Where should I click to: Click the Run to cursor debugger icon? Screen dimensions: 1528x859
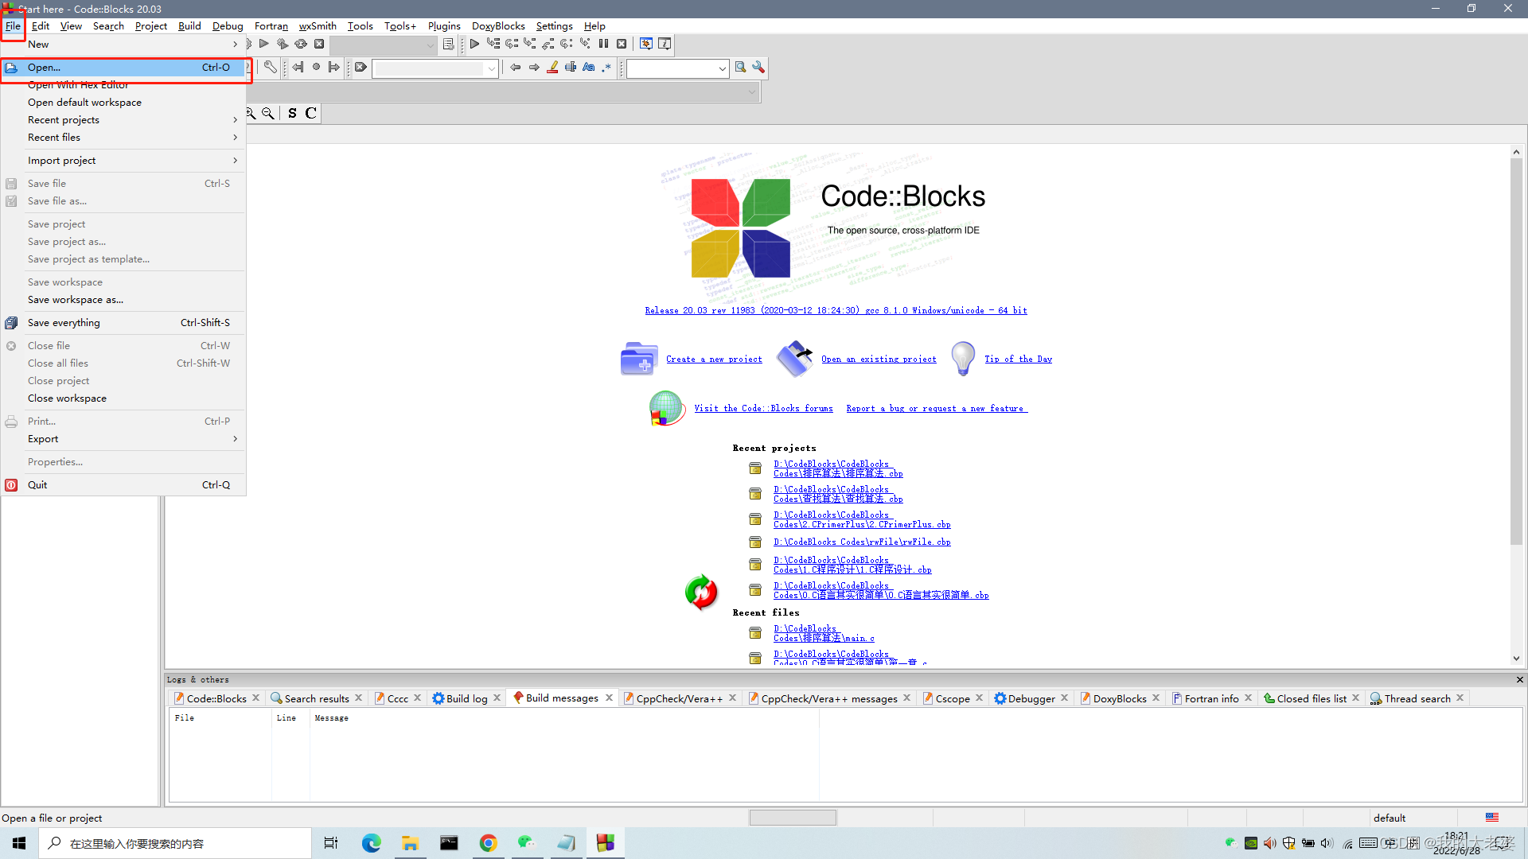494,44
